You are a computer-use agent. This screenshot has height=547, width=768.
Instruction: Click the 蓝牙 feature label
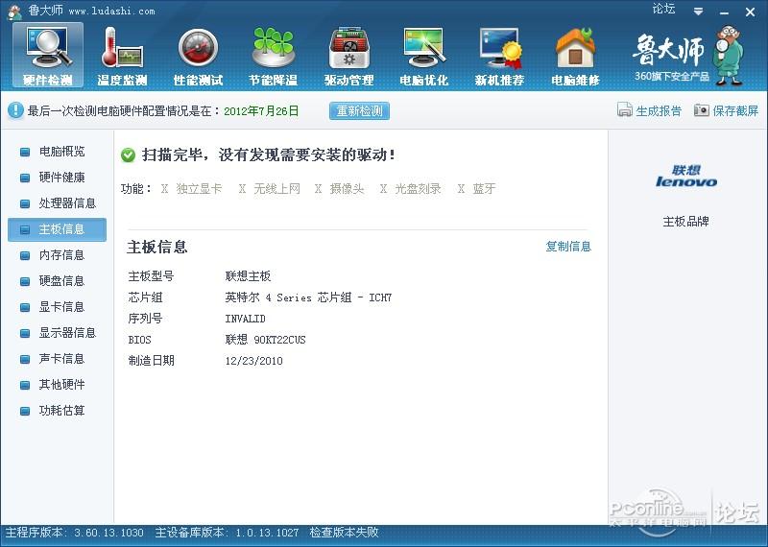coord(484,188)
